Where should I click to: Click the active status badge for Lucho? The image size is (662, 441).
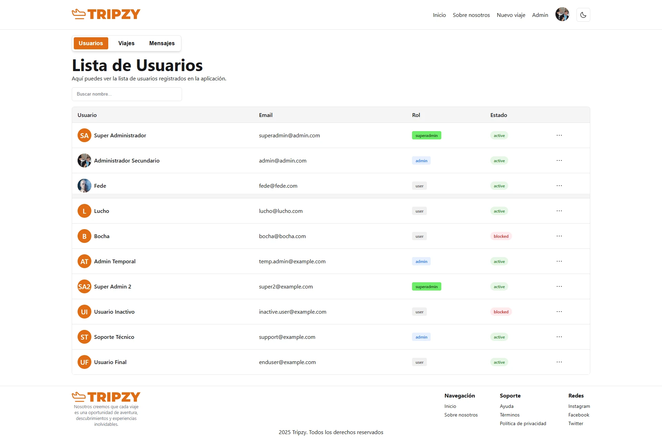click(499, 211)
